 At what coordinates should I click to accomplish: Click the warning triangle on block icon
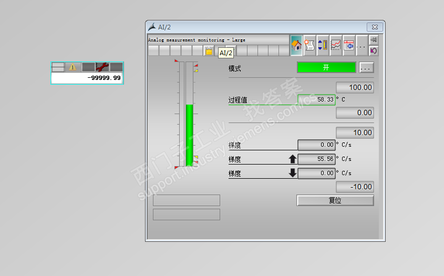73,67
